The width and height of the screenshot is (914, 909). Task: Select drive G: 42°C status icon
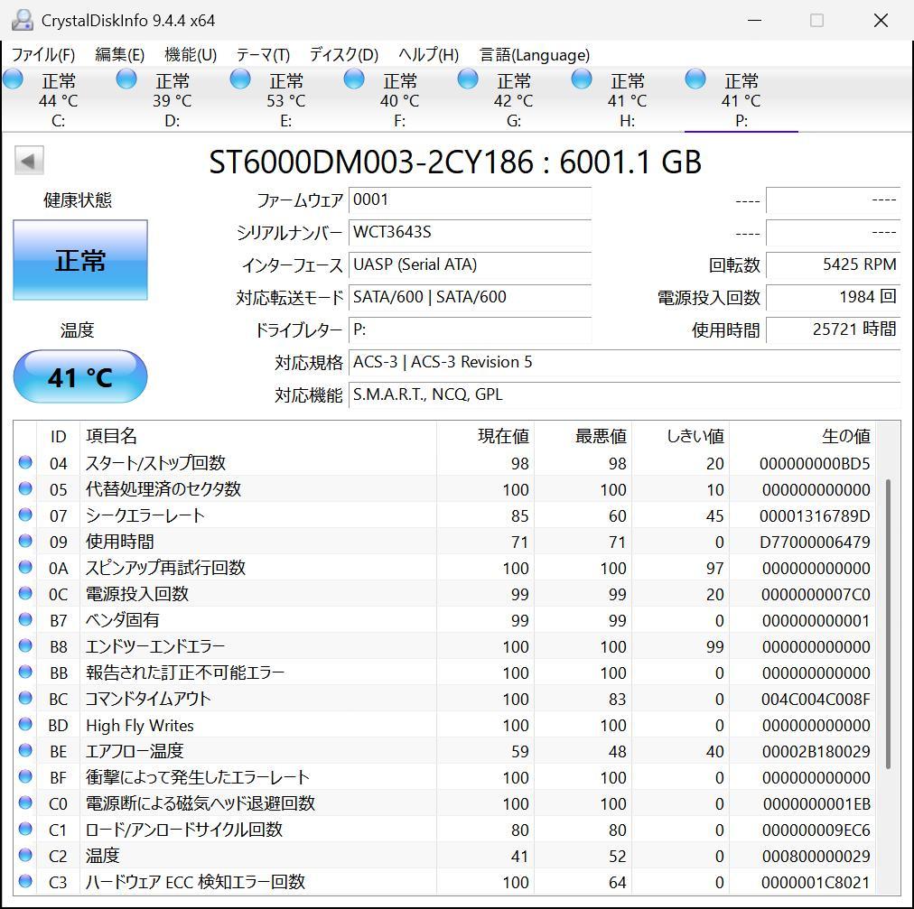(468, 79)
